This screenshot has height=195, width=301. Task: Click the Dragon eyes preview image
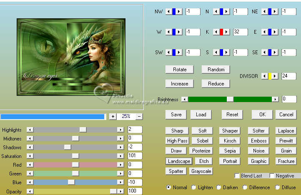pos(71,57)
